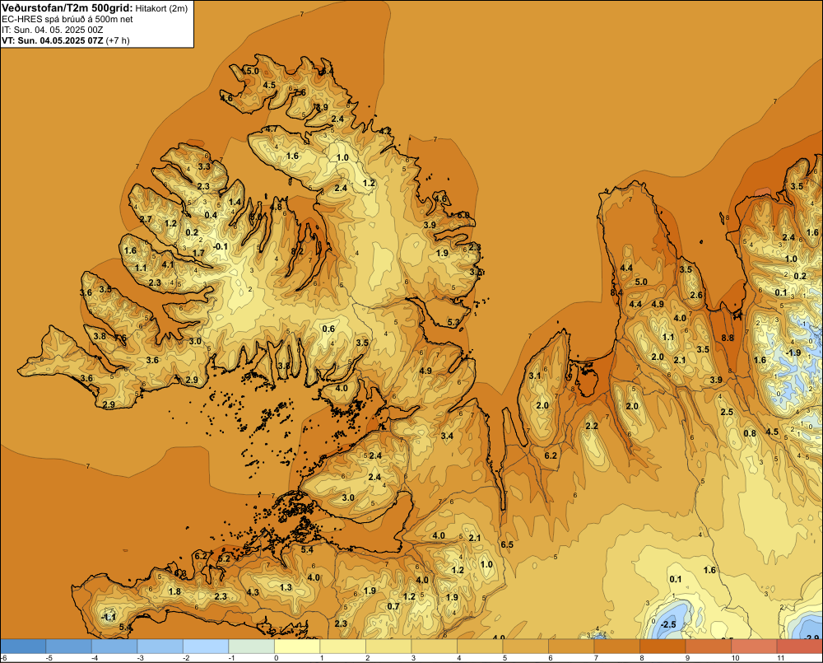Click the '3.4' temperature value
823x663 pixels.
(447, 436)
